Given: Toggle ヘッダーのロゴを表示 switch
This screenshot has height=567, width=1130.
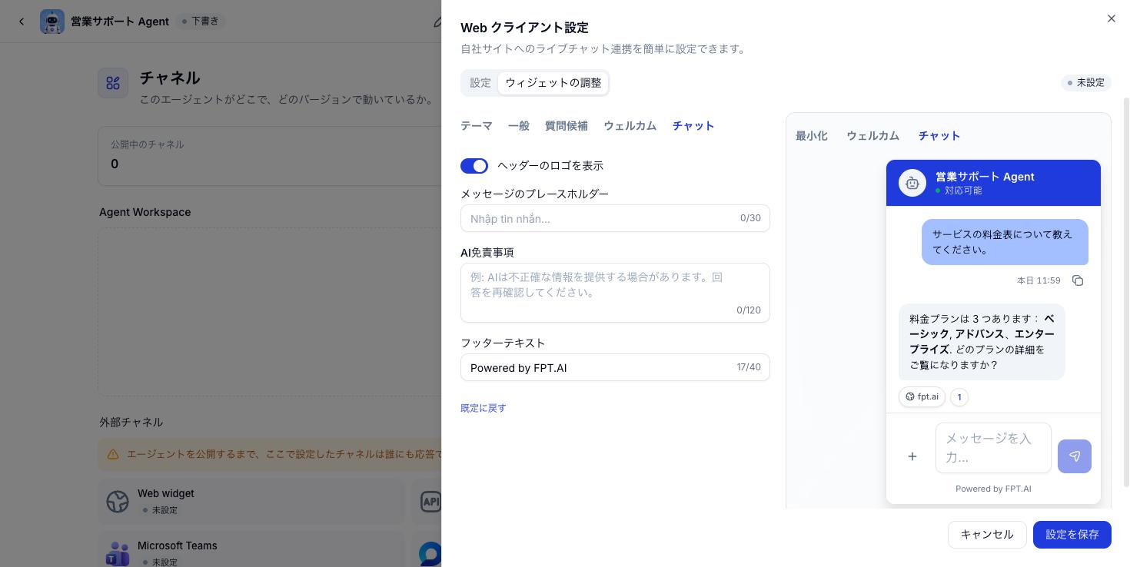Looking at the screenshot, I should click(474, 165).
